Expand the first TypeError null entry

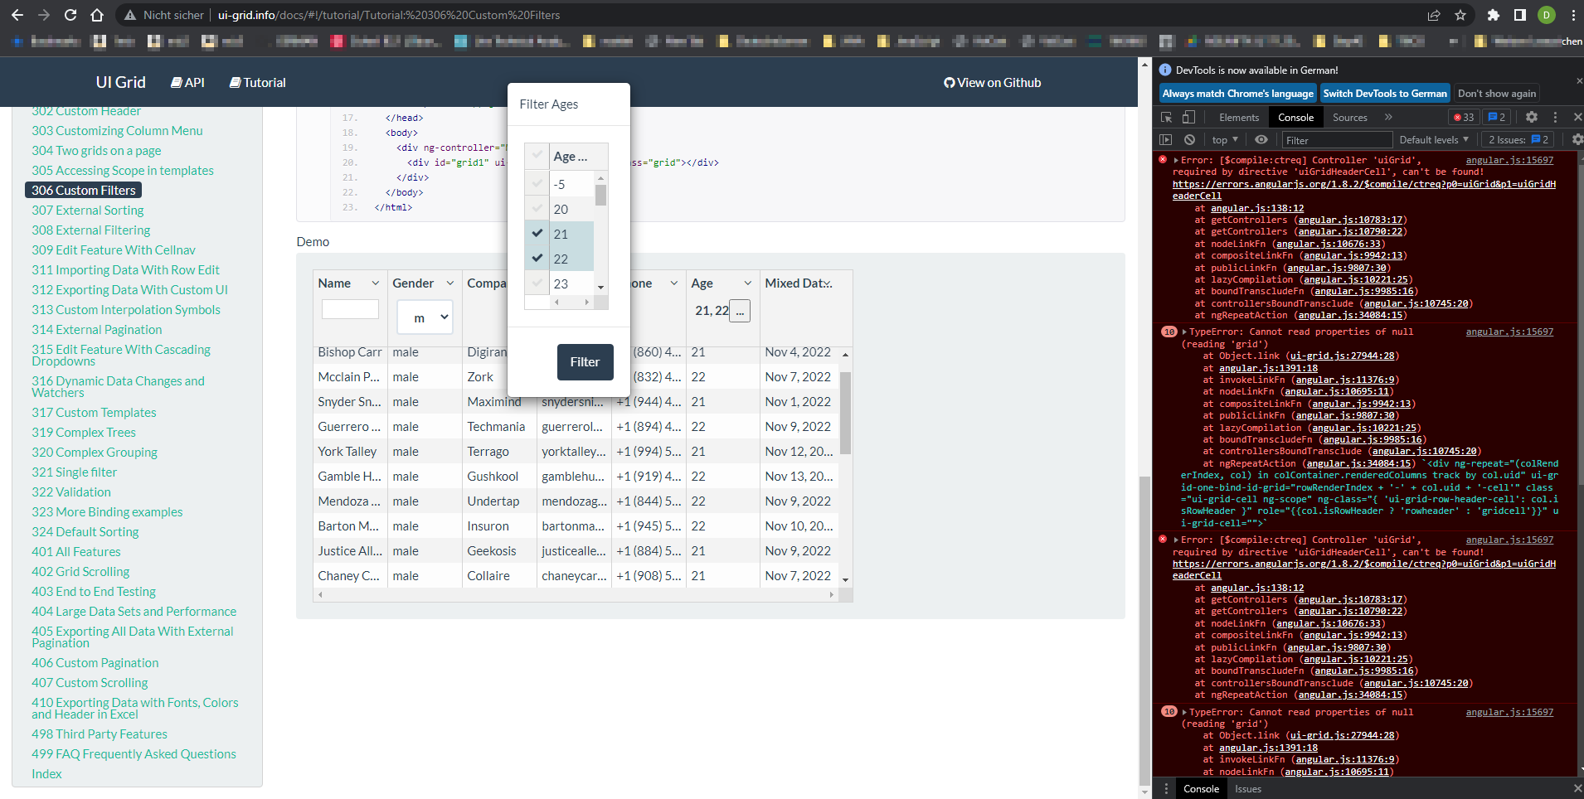1184,332
